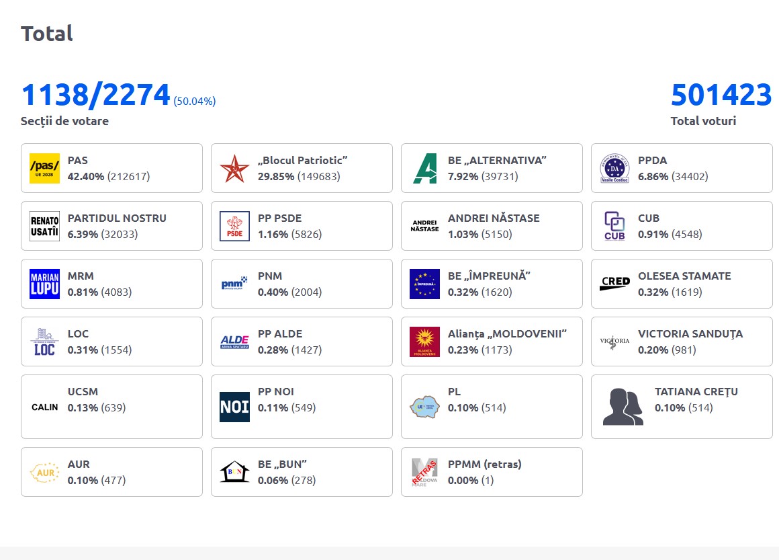
Task: Click the Total voturi label
Action: [704, 121]
